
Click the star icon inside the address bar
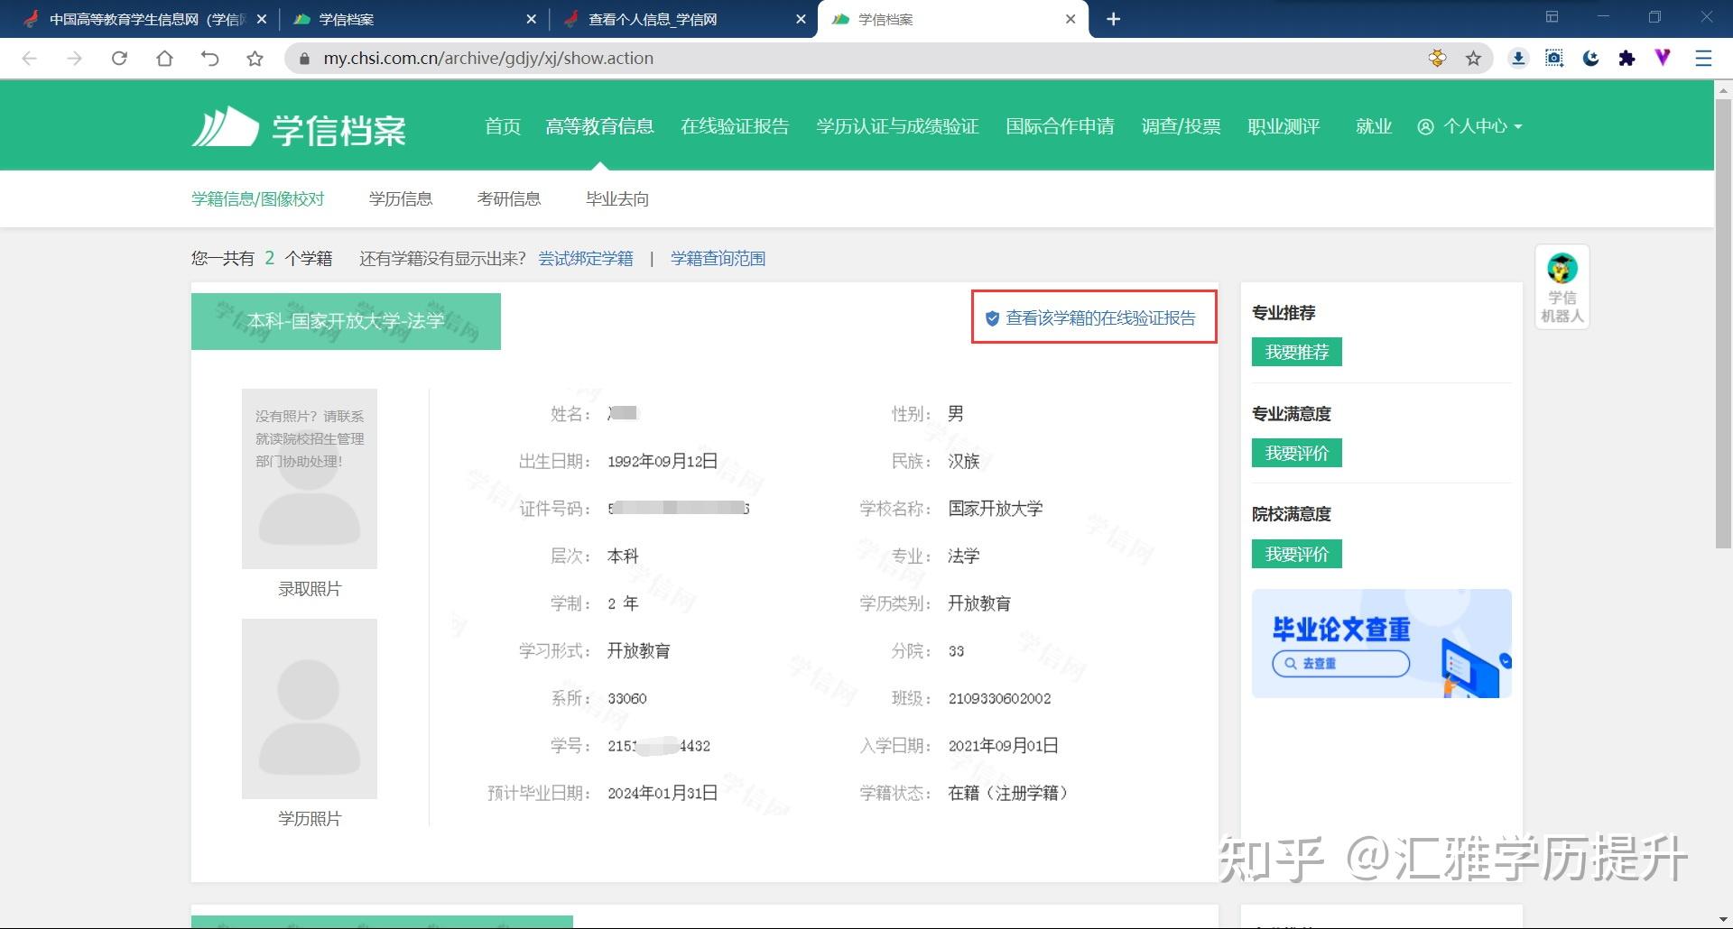coord(1474,59)
